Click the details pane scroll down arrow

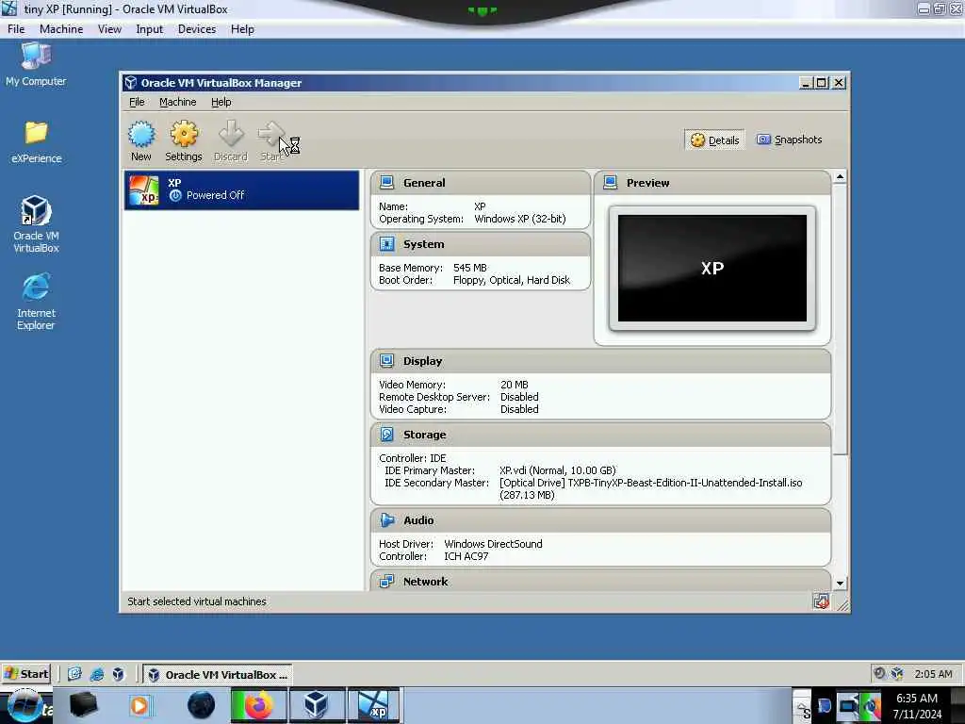click(840, 583)
